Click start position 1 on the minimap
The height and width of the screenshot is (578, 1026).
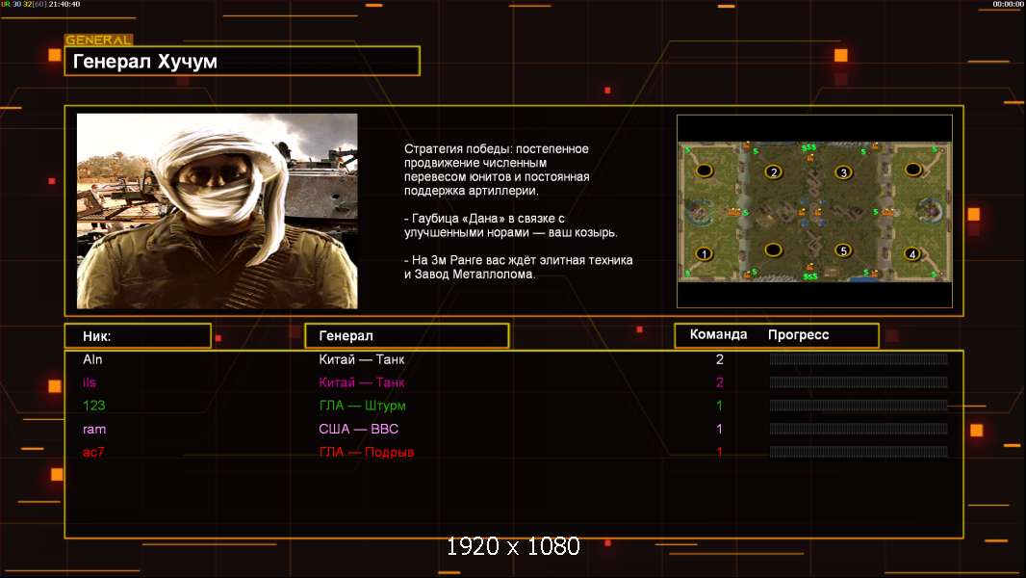pos(705,253)
